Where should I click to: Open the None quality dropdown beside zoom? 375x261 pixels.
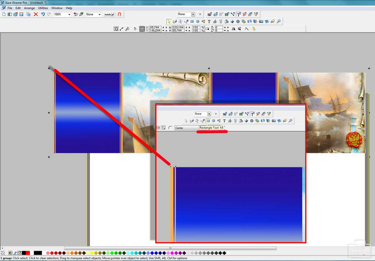(x=100, y=14)
